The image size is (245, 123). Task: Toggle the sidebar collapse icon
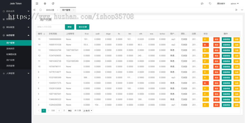37,4
